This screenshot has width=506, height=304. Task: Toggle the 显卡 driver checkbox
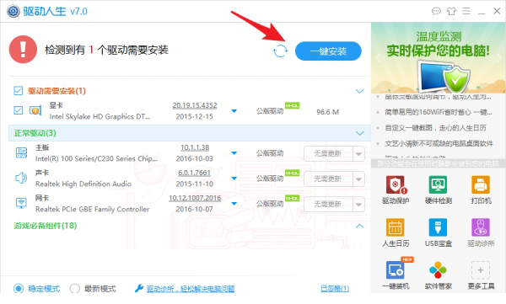click(18, 110)
